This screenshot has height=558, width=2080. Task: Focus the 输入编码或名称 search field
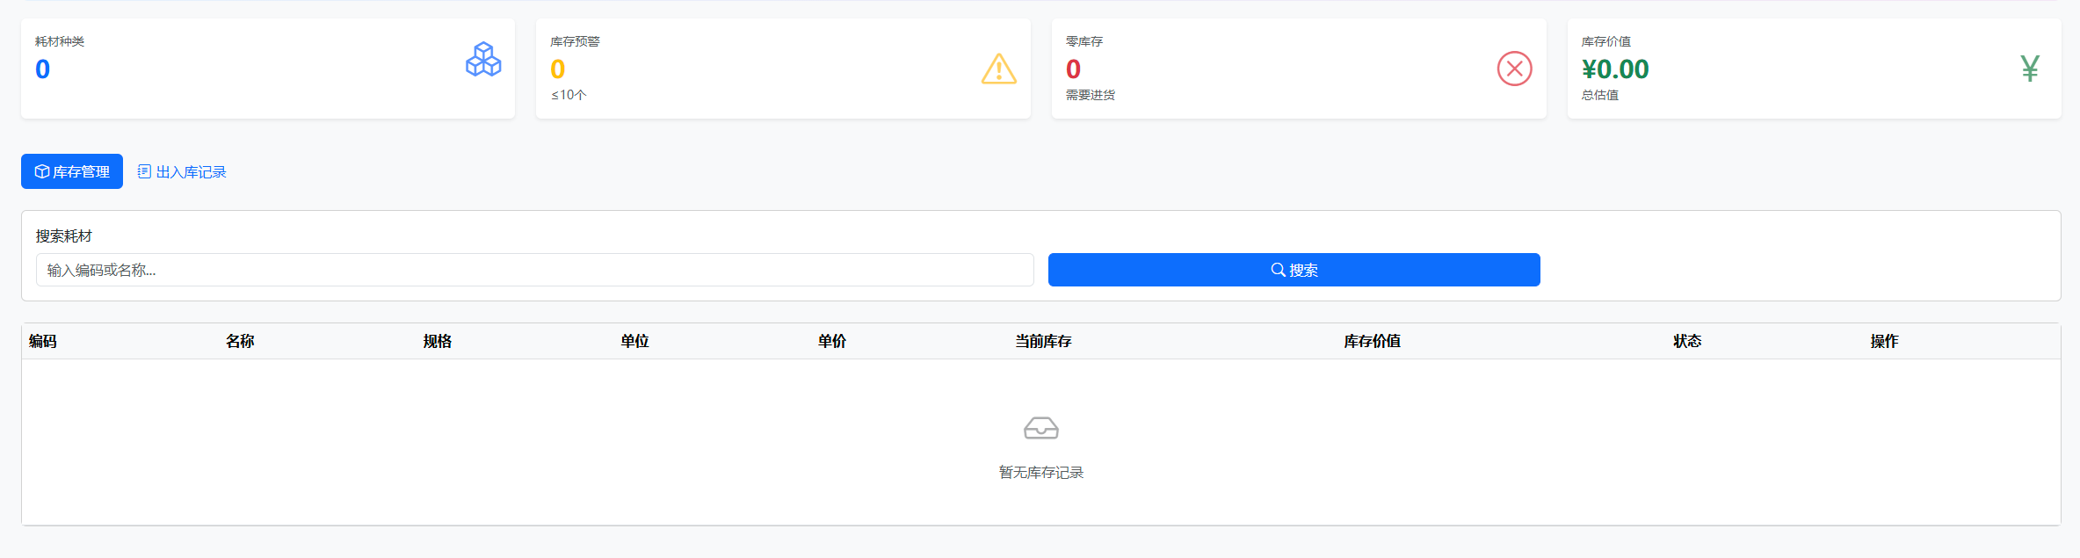[534, 270]
